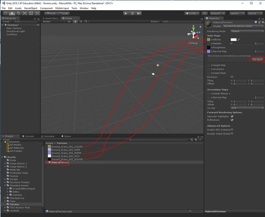Select the Hand tool in toolbar

tap(5, 13)
